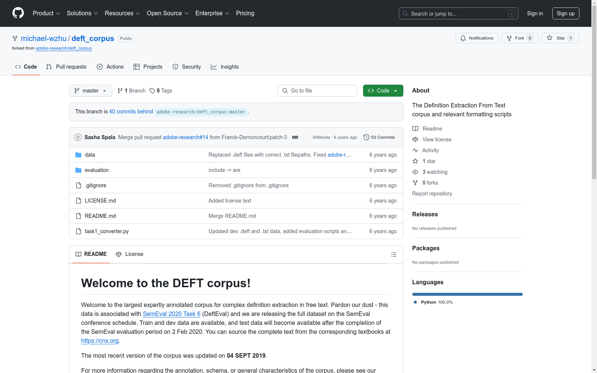Click the README.md file icon
The width and height of the screenshot is (597, 373).
(x=78, y=216)
